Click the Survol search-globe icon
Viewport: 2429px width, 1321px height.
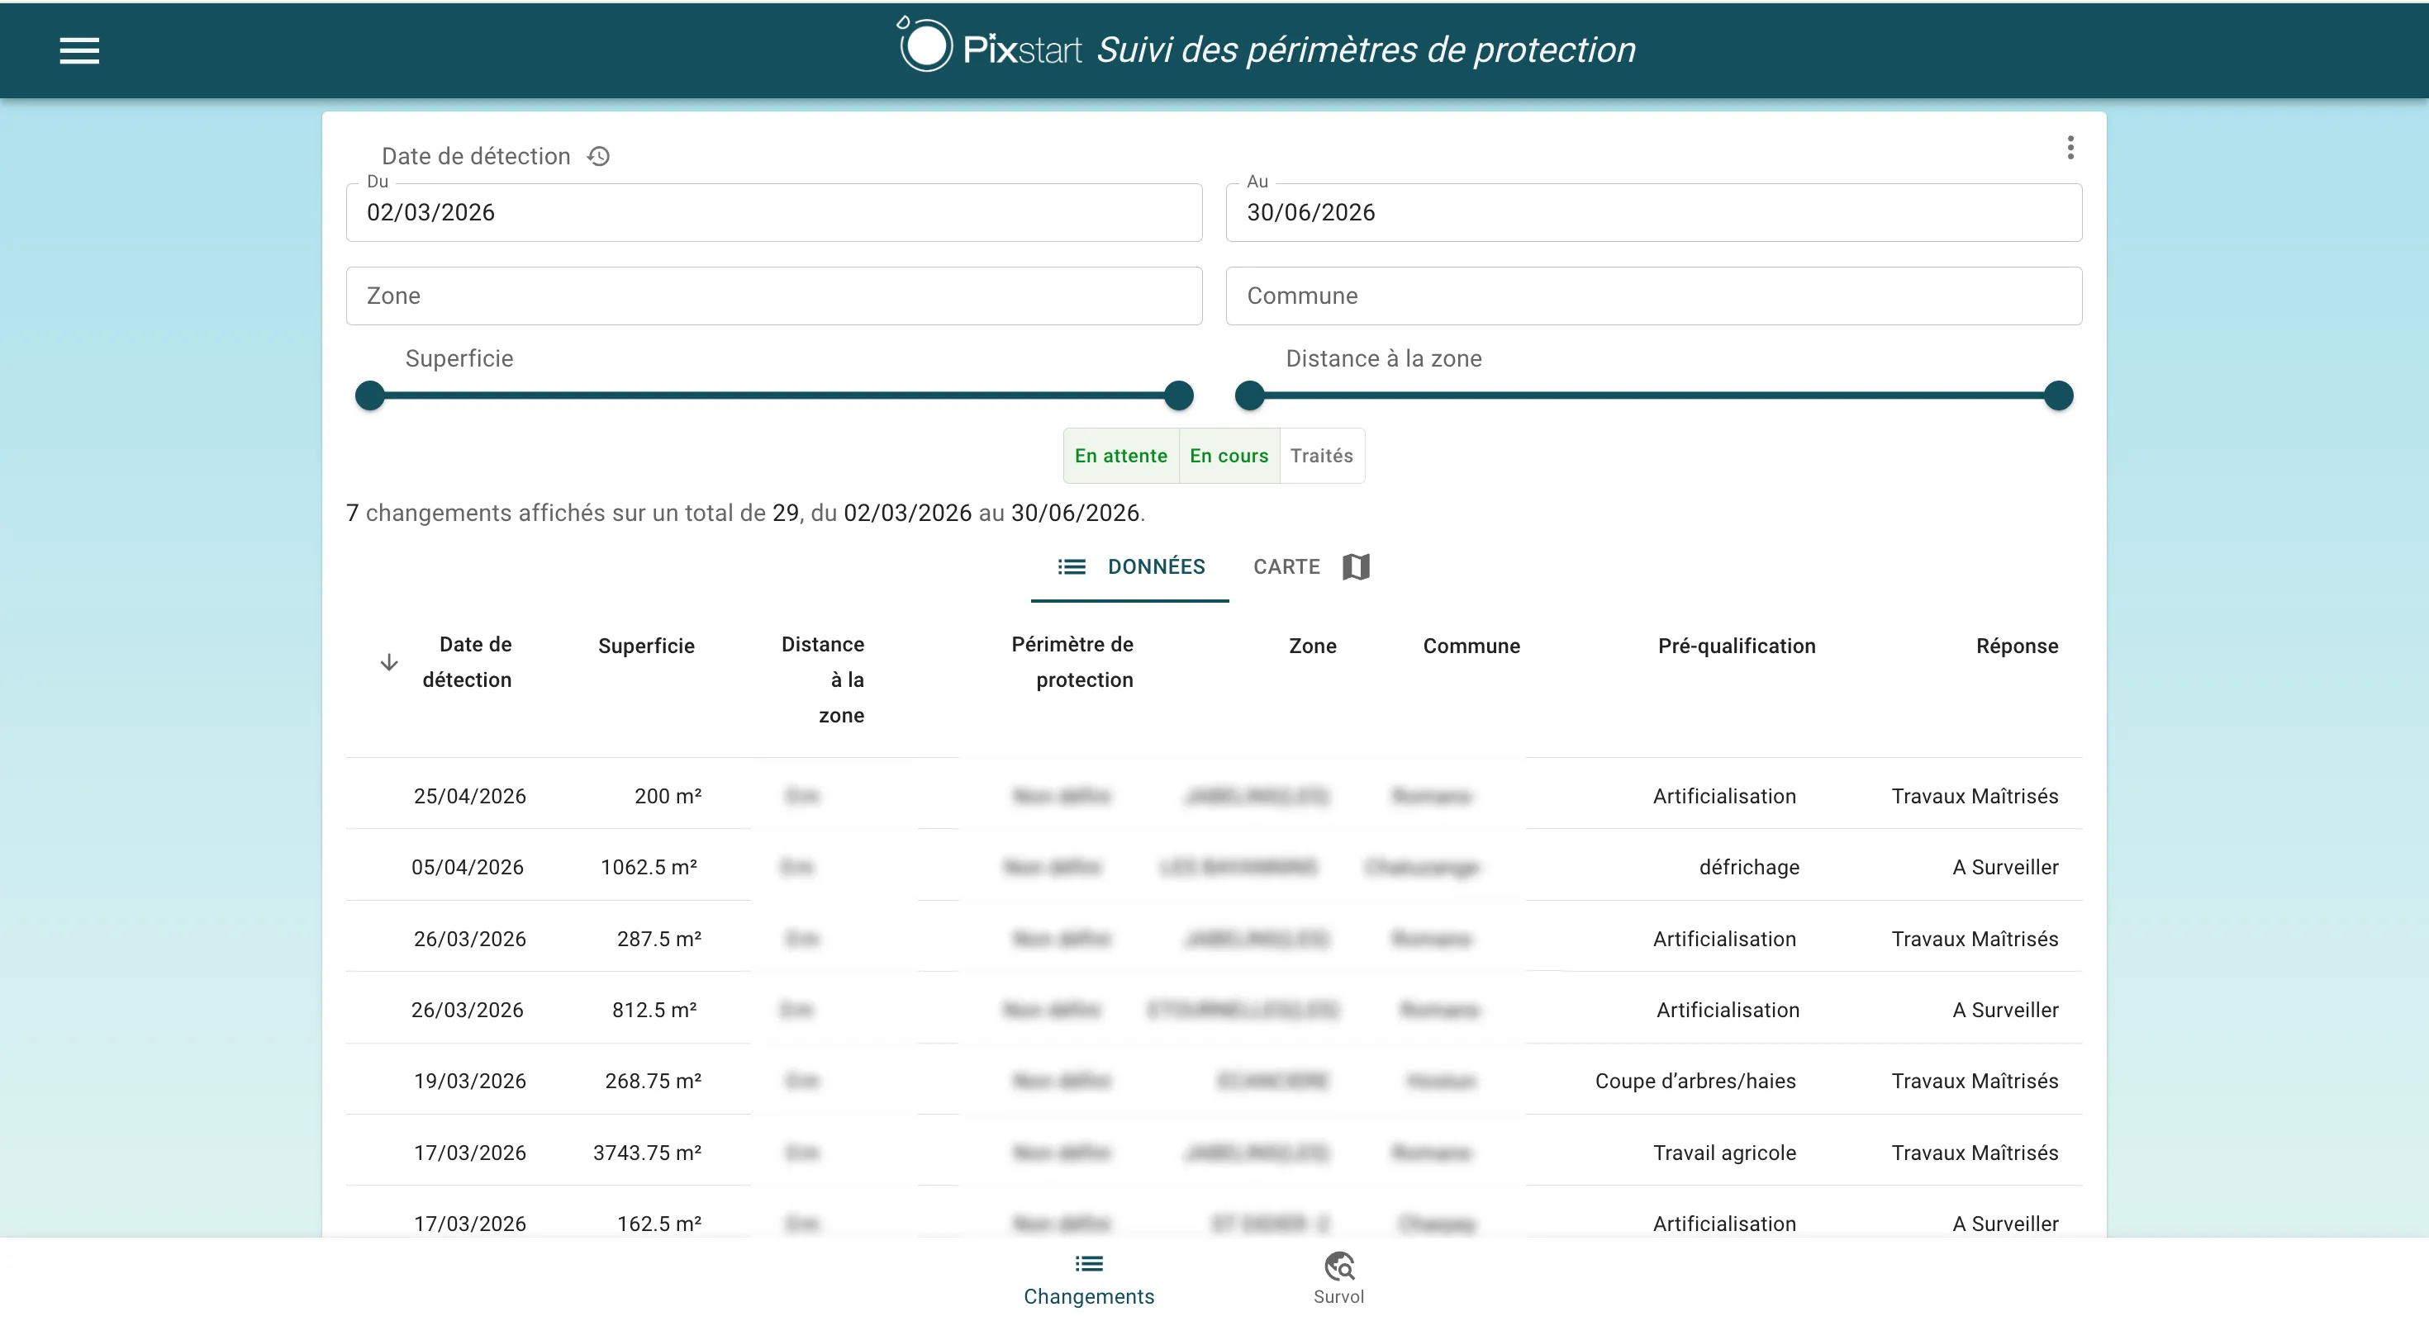pos(1339,1266)
